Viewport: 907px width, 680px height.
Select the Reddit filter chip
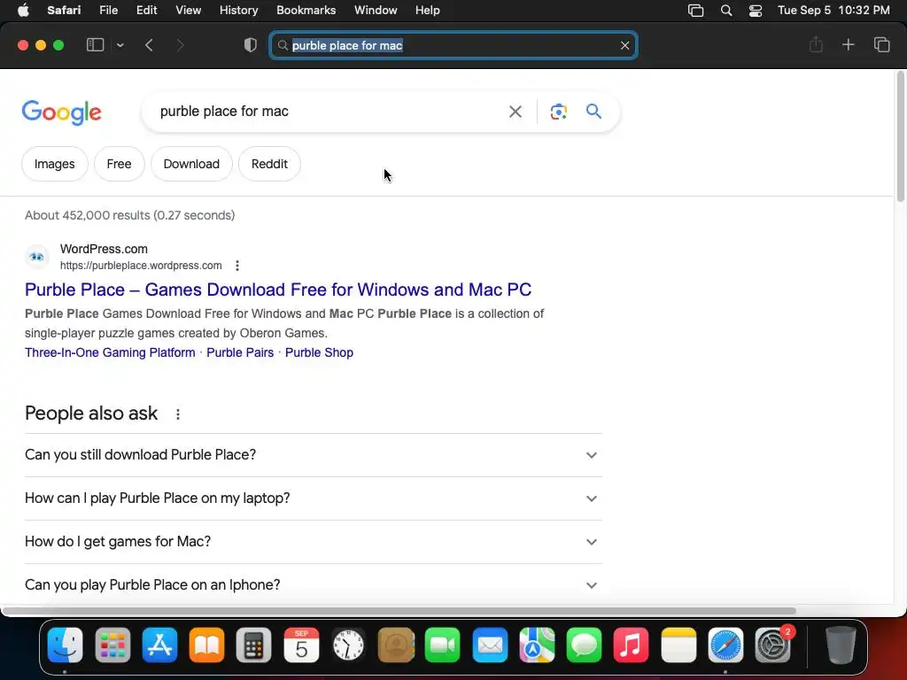(x=269, y=164)
